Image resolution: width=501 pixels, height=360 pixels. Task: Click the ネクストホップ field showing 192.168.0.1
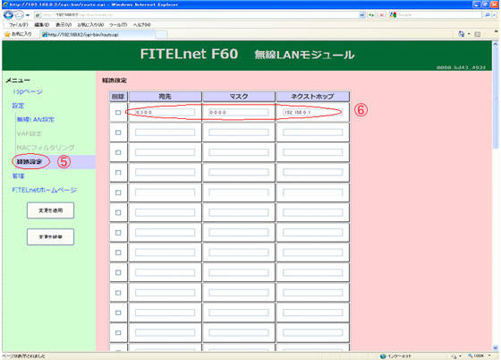(x=312, y=112)
